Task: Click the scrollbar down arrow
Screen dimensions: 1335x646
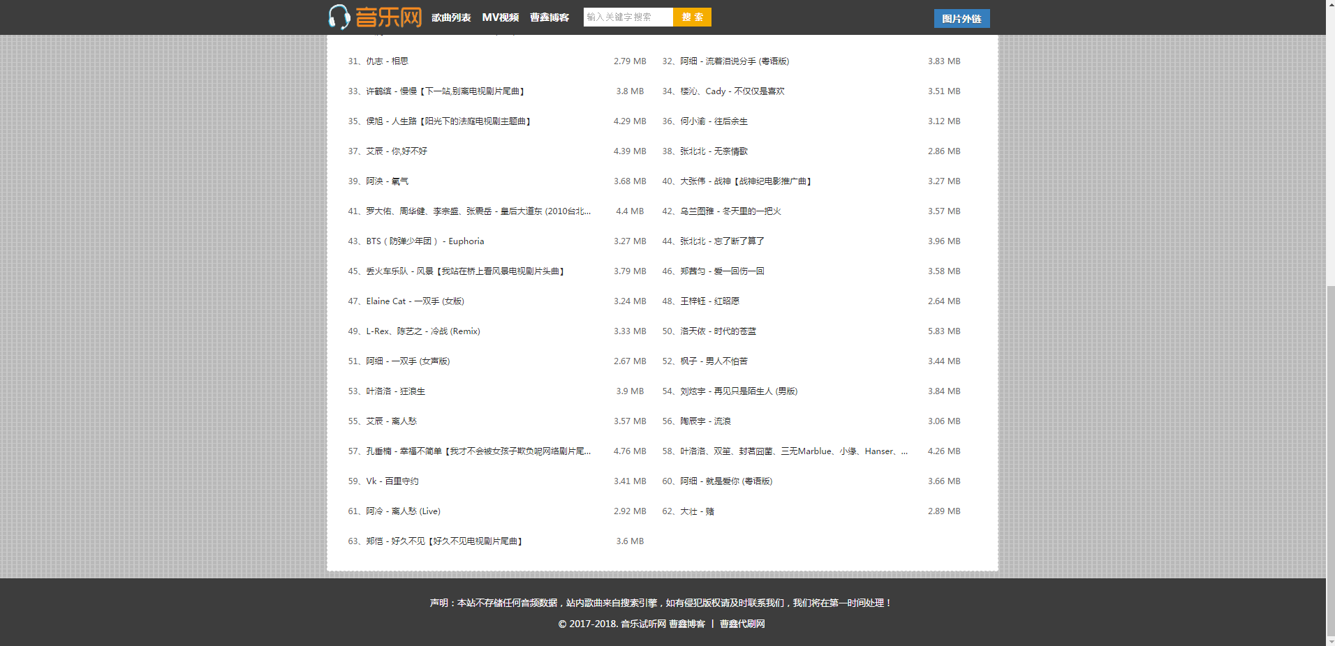Action: pos(1330,641)
